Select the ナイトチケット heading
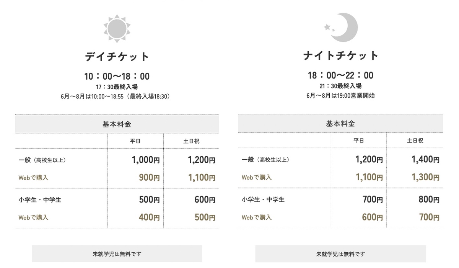459x268 pixels. tap(341, 56)
